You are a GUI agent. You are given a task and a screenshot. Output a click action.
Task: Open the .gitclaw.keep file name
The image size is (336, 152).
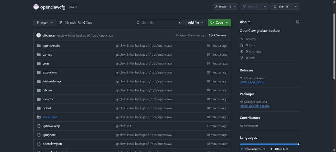(51, 126)
